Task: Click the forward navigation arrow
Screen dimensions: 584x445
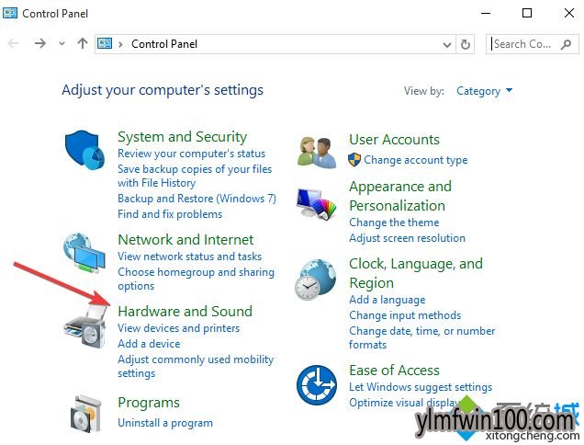Action: (x=39, y=43)
